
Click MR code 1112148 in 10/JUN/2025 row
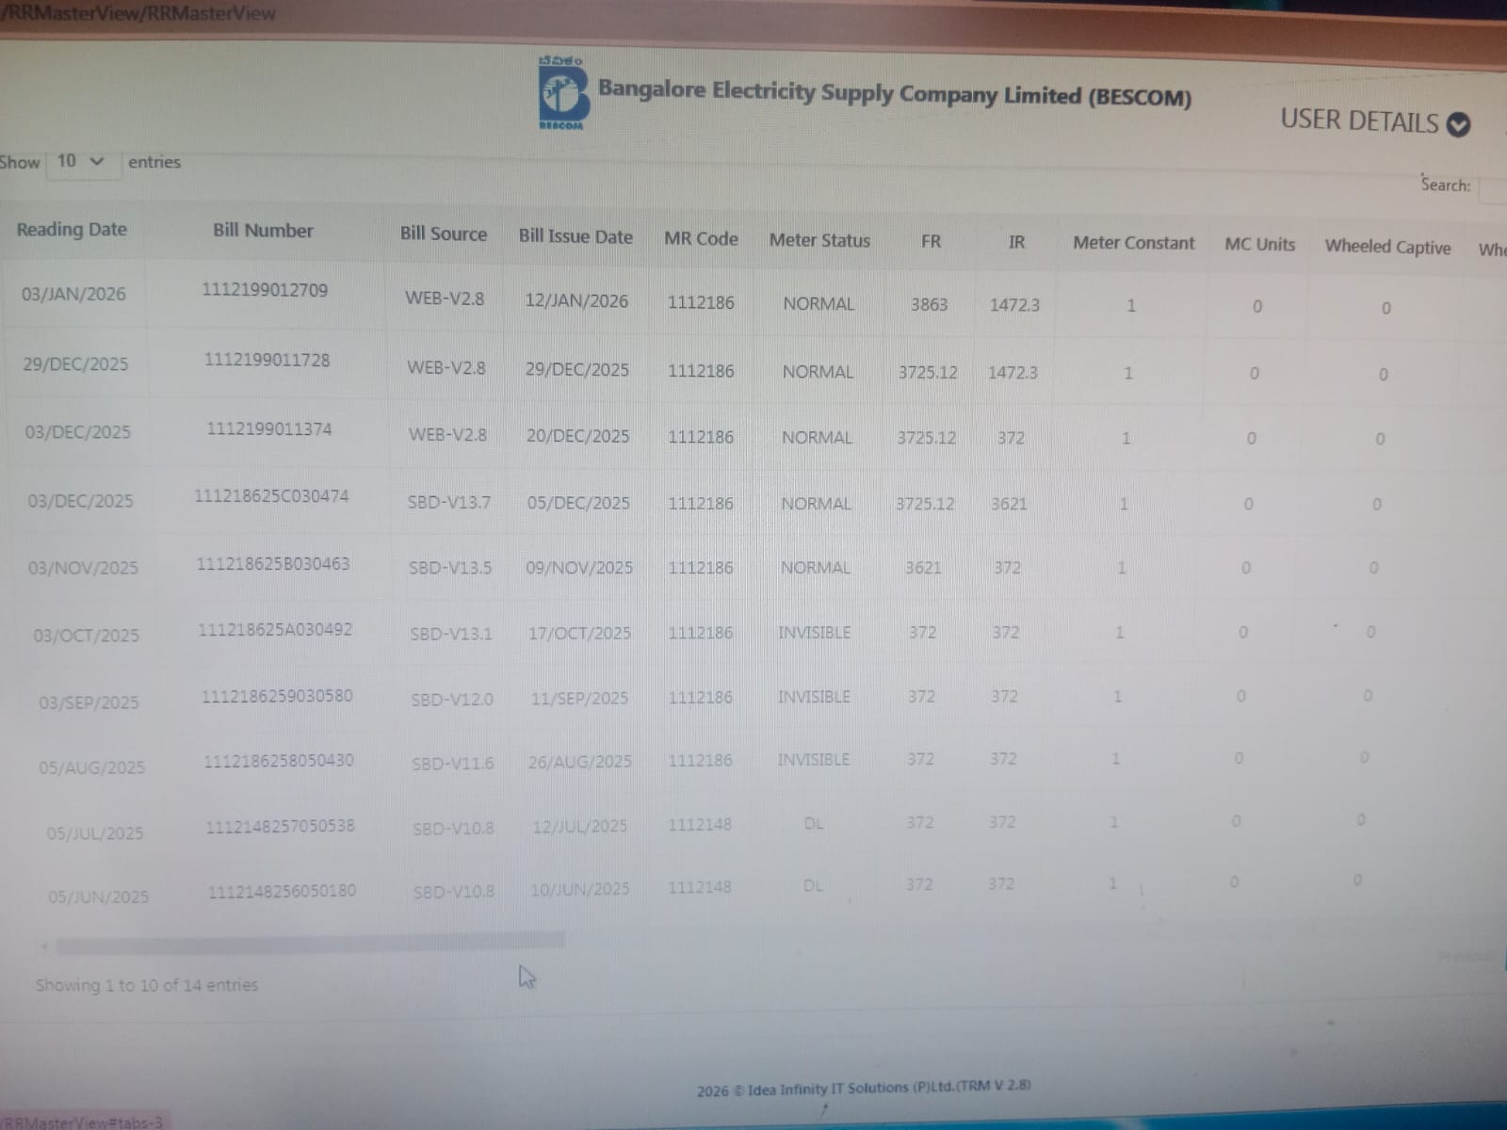click(700, 887)
